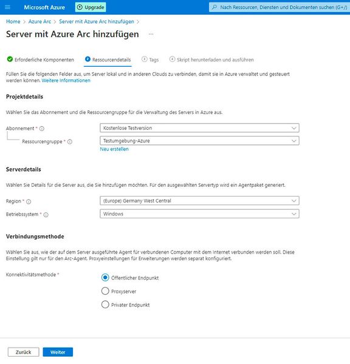Open the Ressourcengruppe dropdown

tap(199, 141)
